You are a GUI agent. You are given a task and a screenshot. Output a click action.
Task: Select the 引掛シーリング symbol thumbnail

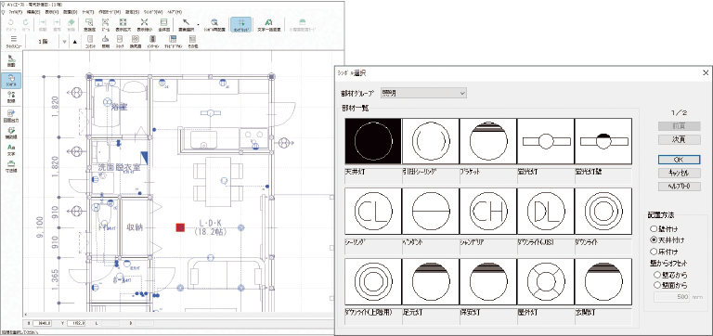431,141
